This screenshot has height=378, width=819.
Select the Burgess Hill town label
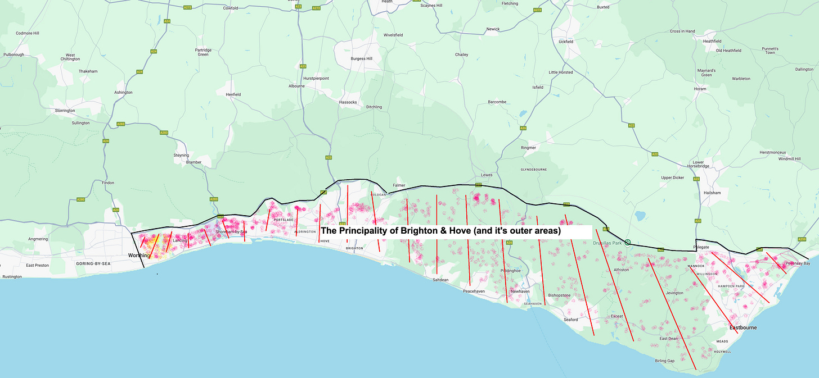point(361,58)
